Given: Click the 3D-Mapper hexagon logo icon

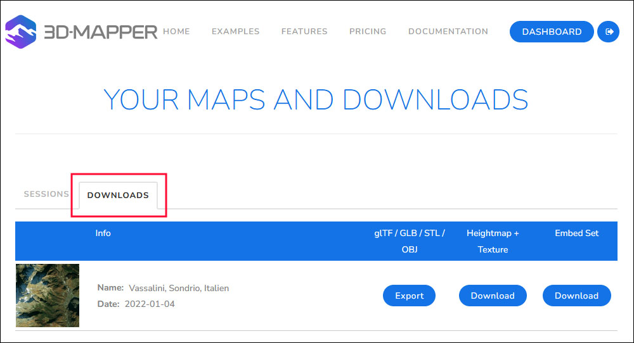Looking at the screenshot, I should coord(21,32).
